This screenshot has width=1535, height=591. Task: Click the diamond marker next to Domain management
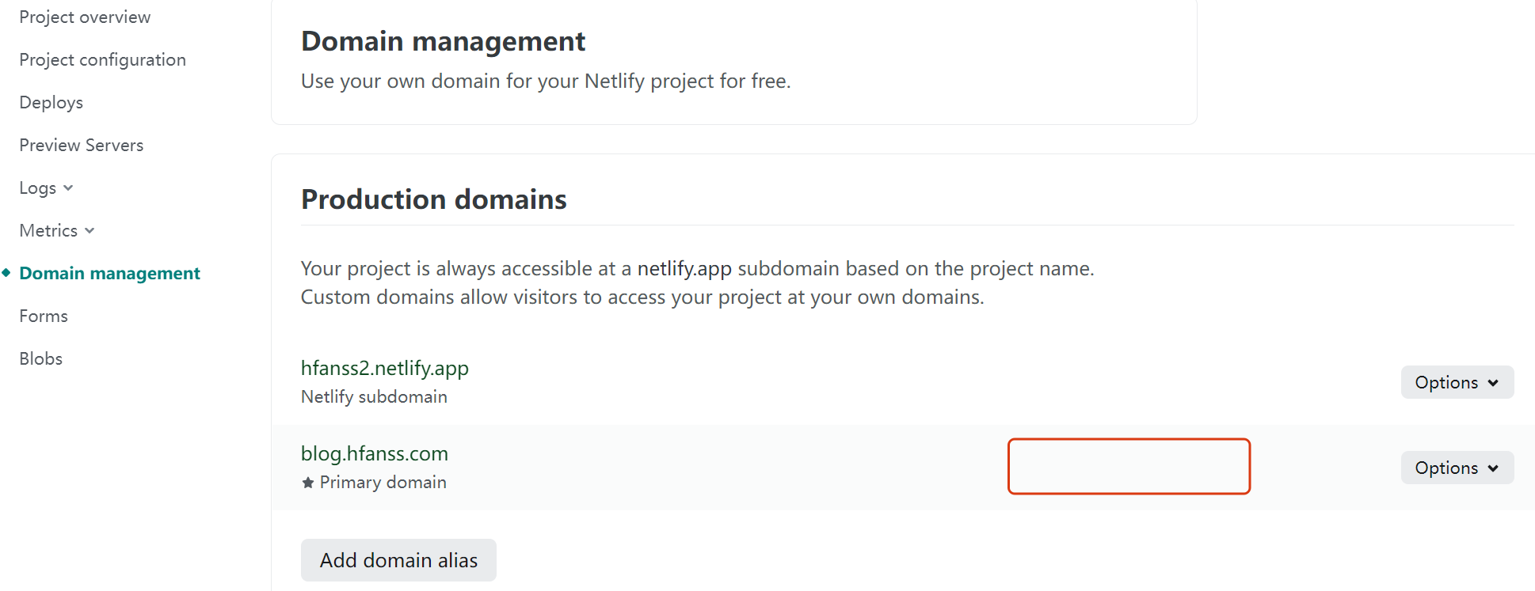(6, 273)
